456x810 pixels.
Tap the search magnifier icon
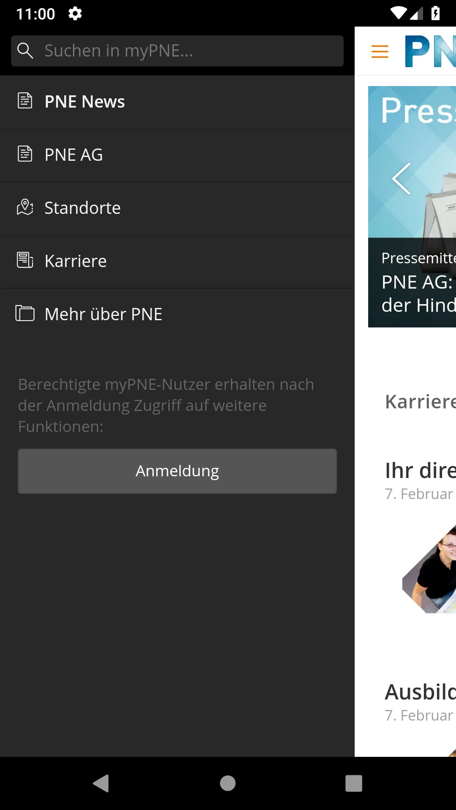click(25, 51)
